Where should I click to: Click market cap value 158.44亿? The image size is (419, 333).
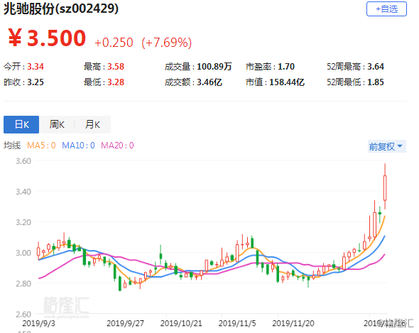287,82
